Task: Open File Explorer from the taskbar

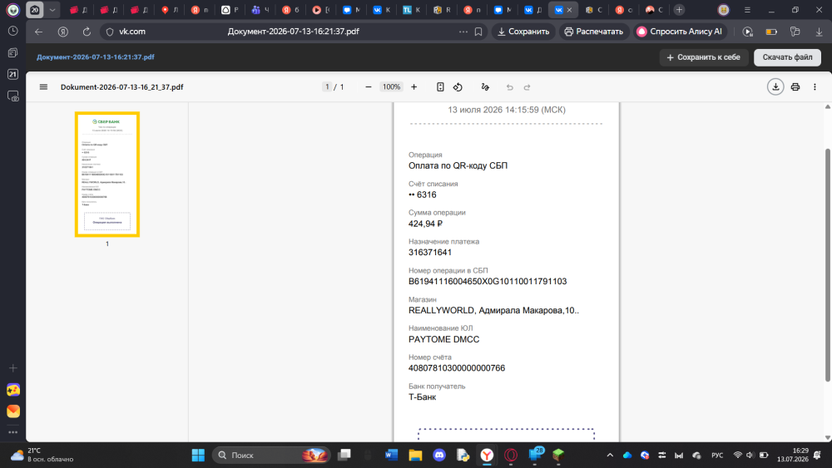Action: coord(415,455)
